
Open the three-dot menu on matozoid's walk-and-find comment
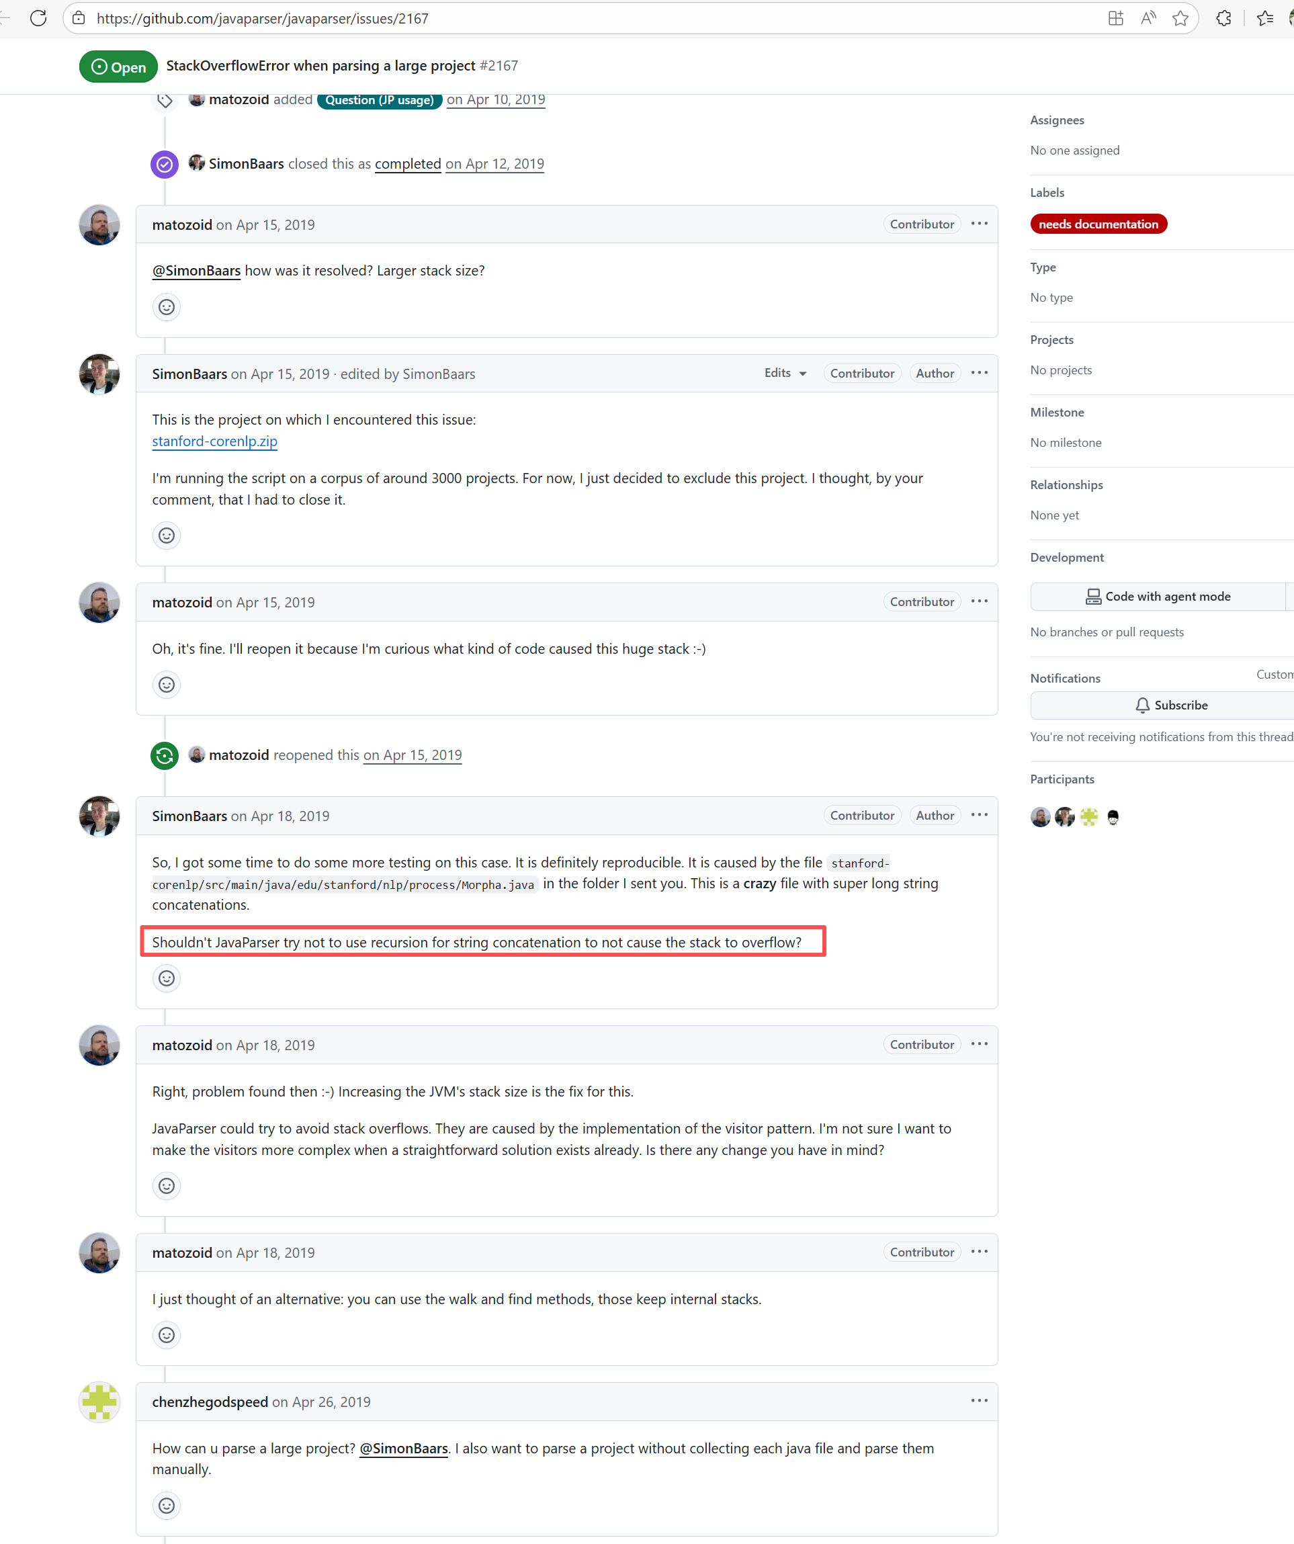coord(979,1251)
